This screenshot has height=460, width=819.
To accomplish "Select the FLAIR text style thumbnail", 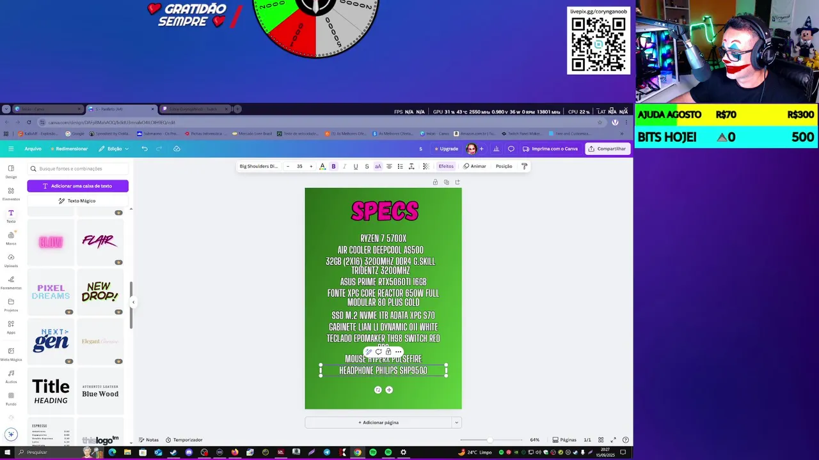I will click(100, 242).
